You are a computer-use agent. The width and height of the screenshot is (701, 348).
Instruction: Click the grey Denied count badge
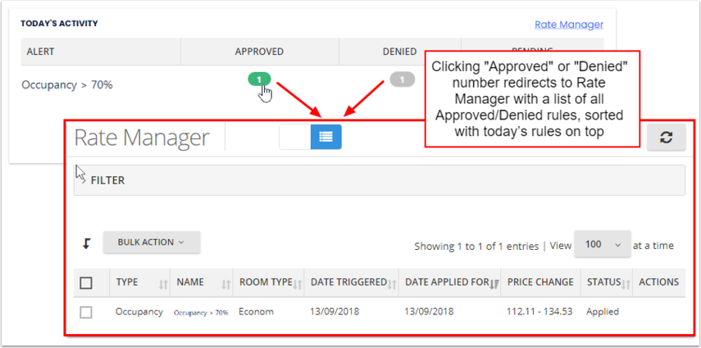[x=402, y=79]
